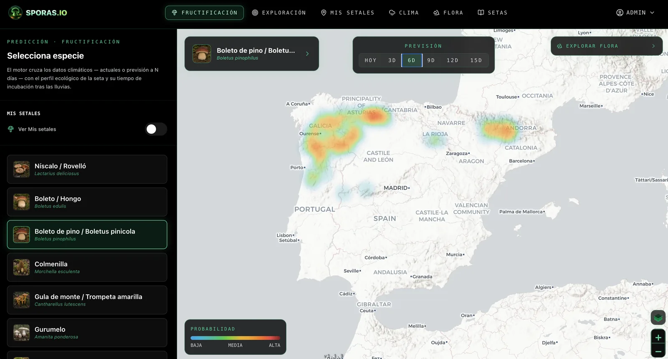The image size is (668, 359).
Task: Click the Setas book icon
Action: pos(481,13)
